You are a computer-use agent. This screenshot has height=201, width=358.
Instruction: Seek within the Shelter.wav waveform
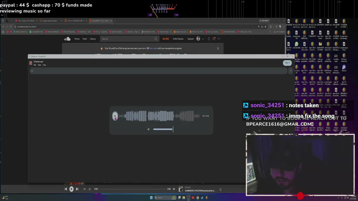coord(159,116)
